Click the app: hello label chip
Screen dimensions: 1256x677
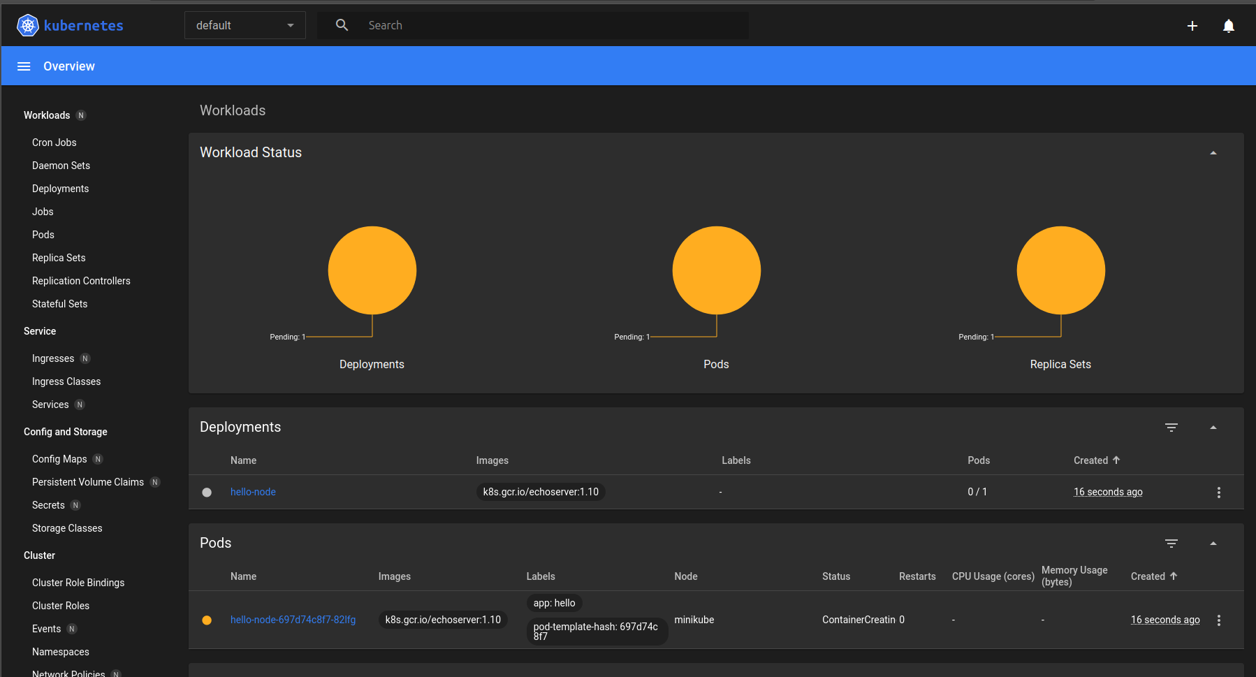point(555,603)
